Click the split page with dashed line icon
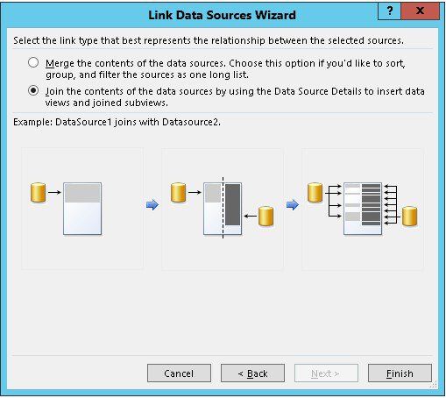 223,209
